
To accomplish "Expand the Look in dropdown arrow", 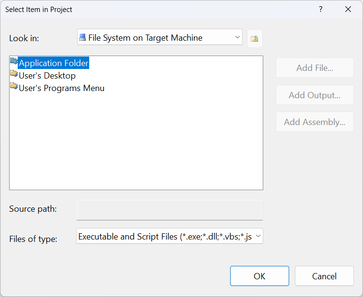I will (x=237, y=37).
